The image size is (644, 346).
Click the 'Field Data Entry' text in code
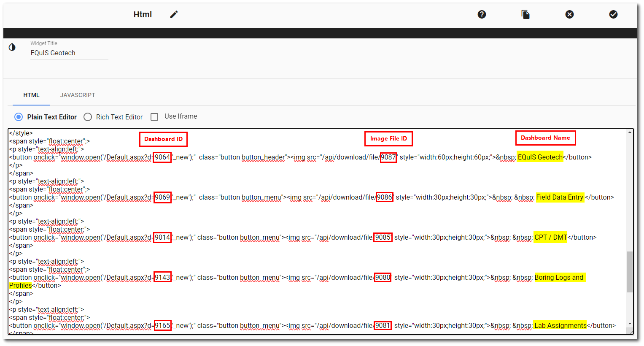[560, 197]
